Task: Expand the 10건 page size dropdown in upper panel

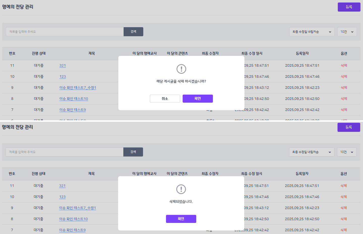Action: (x=347, y=32)
